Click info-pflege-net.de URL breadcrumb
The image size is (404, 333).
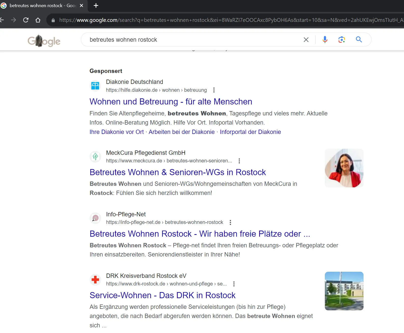click(164, 222)
